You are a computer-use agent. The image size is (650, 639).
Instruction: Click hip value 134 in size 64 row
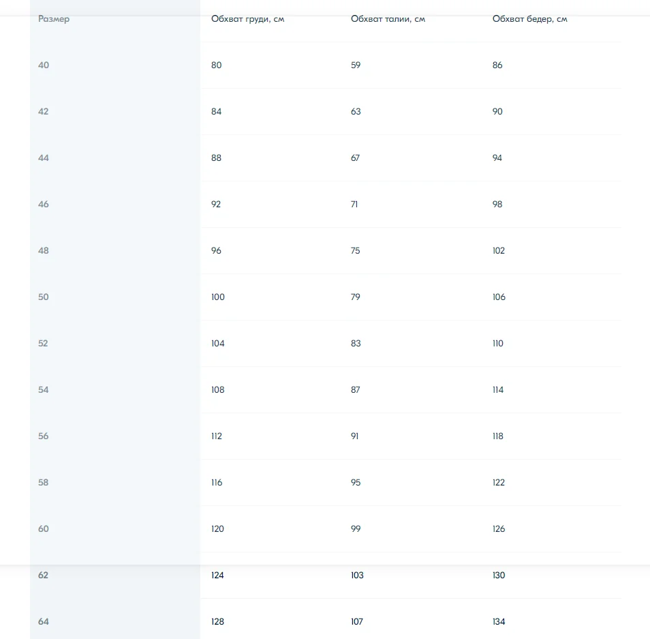499,621
